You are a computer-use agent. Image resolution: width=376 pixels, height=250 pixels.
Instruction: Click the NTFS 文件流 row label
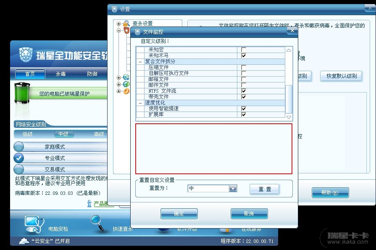pyautogui.click(x=162, y=91)
